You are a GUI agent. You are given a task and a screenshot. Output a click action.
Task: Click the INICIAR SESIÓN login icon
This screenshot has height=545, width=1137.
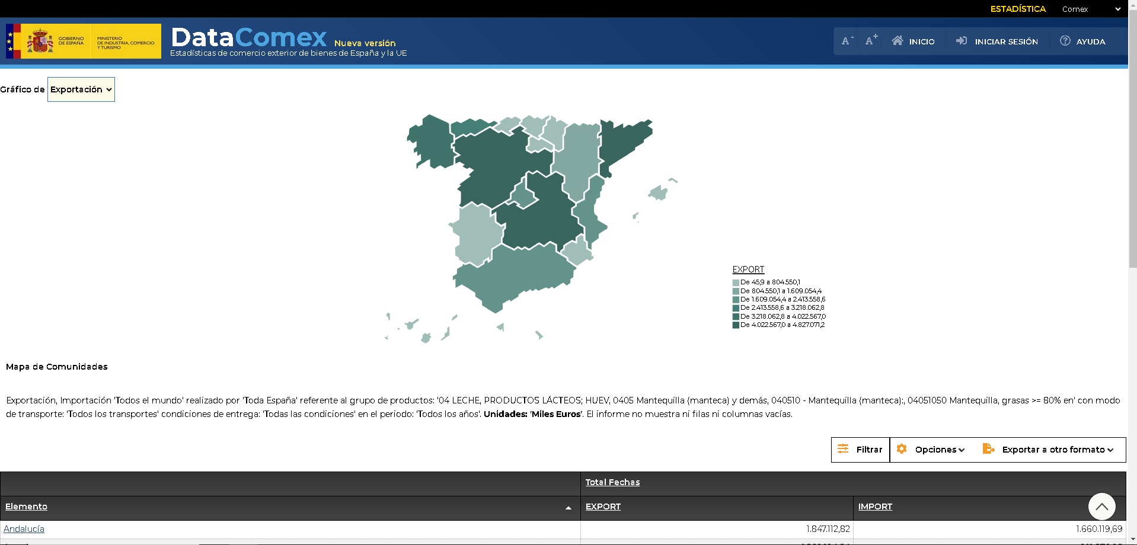962,41
